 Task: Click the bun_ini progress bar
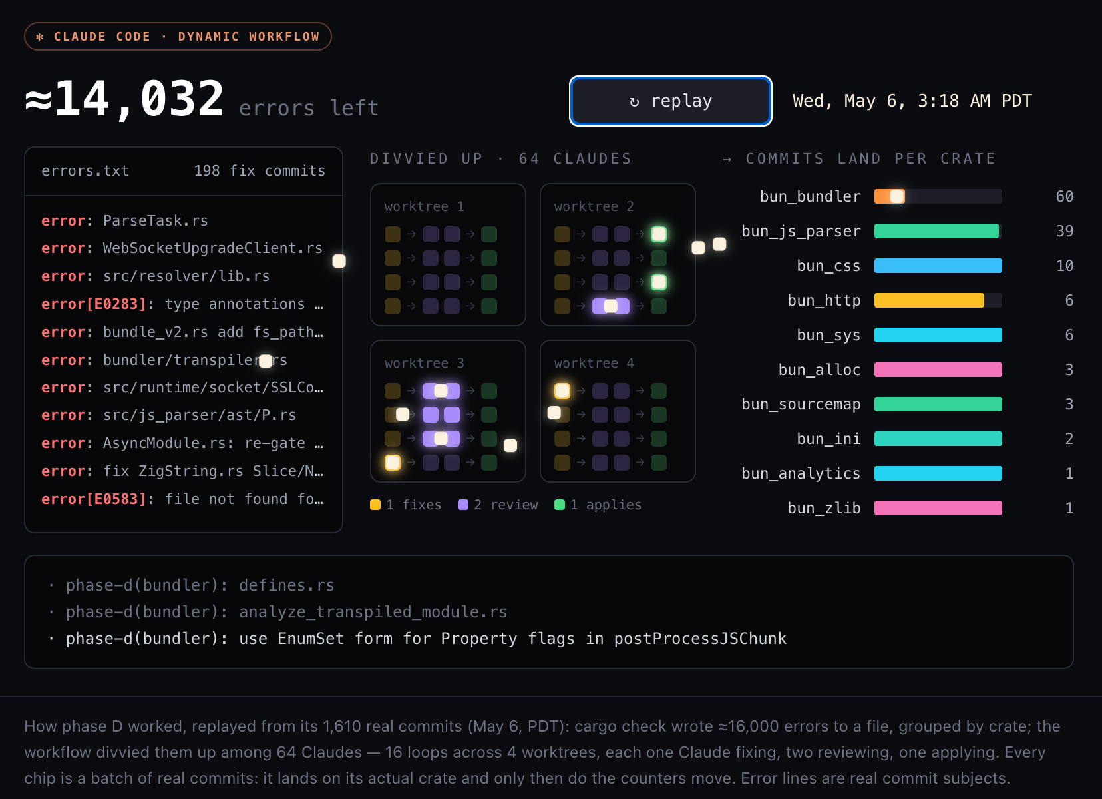click(938, 439)
